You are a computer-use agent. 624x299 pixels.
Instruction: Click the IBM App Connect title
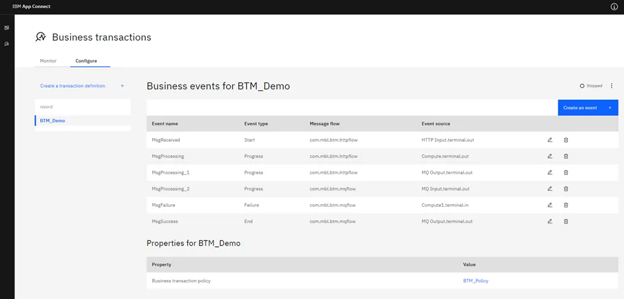31,7
